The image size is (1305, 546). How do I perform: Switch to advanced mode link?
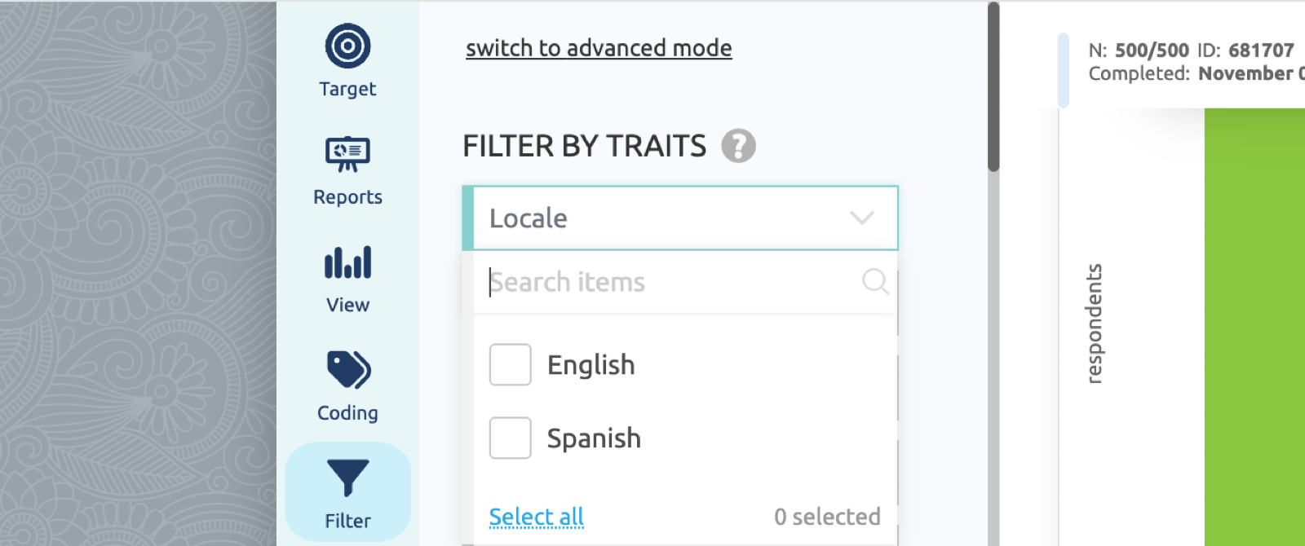(599, 48)
